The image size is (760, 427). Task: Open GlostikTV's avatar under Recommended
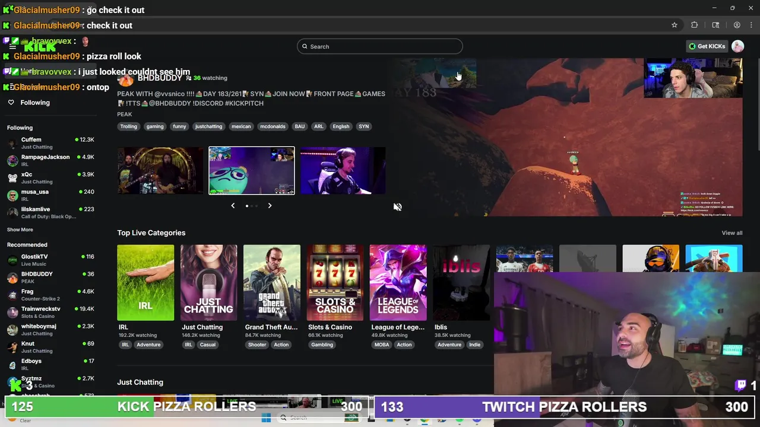point(12,260)
